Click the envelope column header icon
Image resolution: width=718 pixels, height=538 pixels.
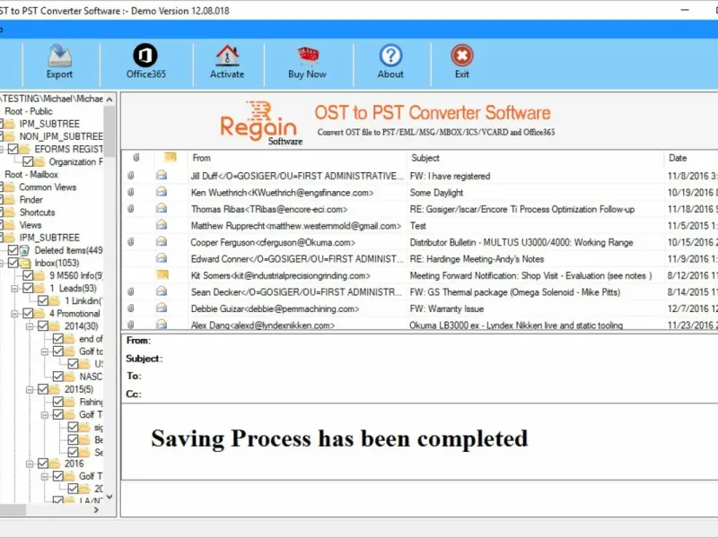170,158
